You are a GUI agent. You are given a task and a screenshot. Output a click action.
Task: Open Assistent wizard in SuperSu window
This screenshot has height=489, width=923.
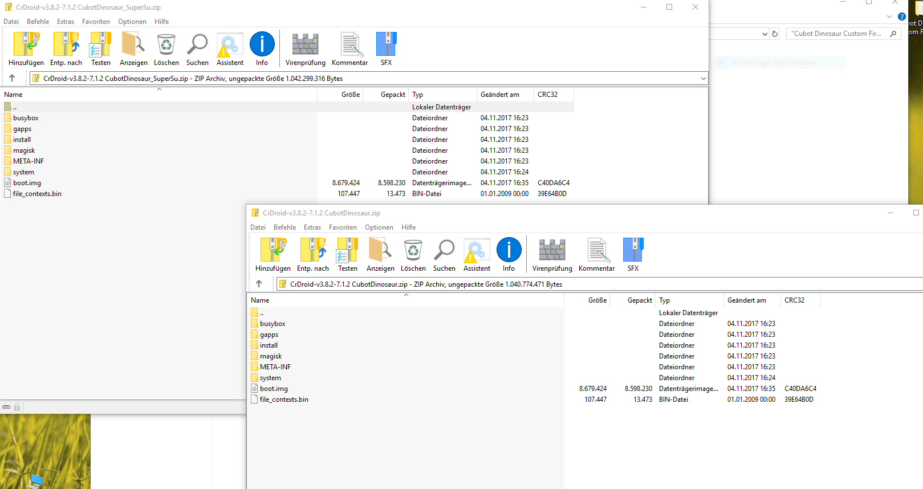[230, 49]
